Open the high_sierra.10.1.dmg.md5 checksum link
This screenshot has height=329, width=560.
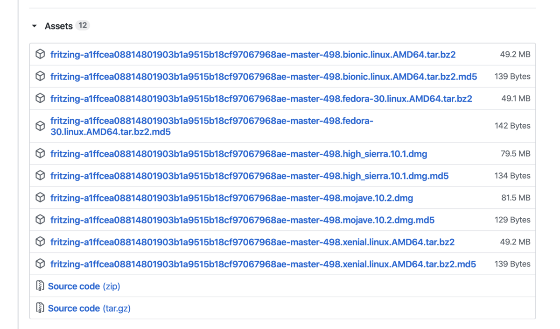[x=250, y=176]
